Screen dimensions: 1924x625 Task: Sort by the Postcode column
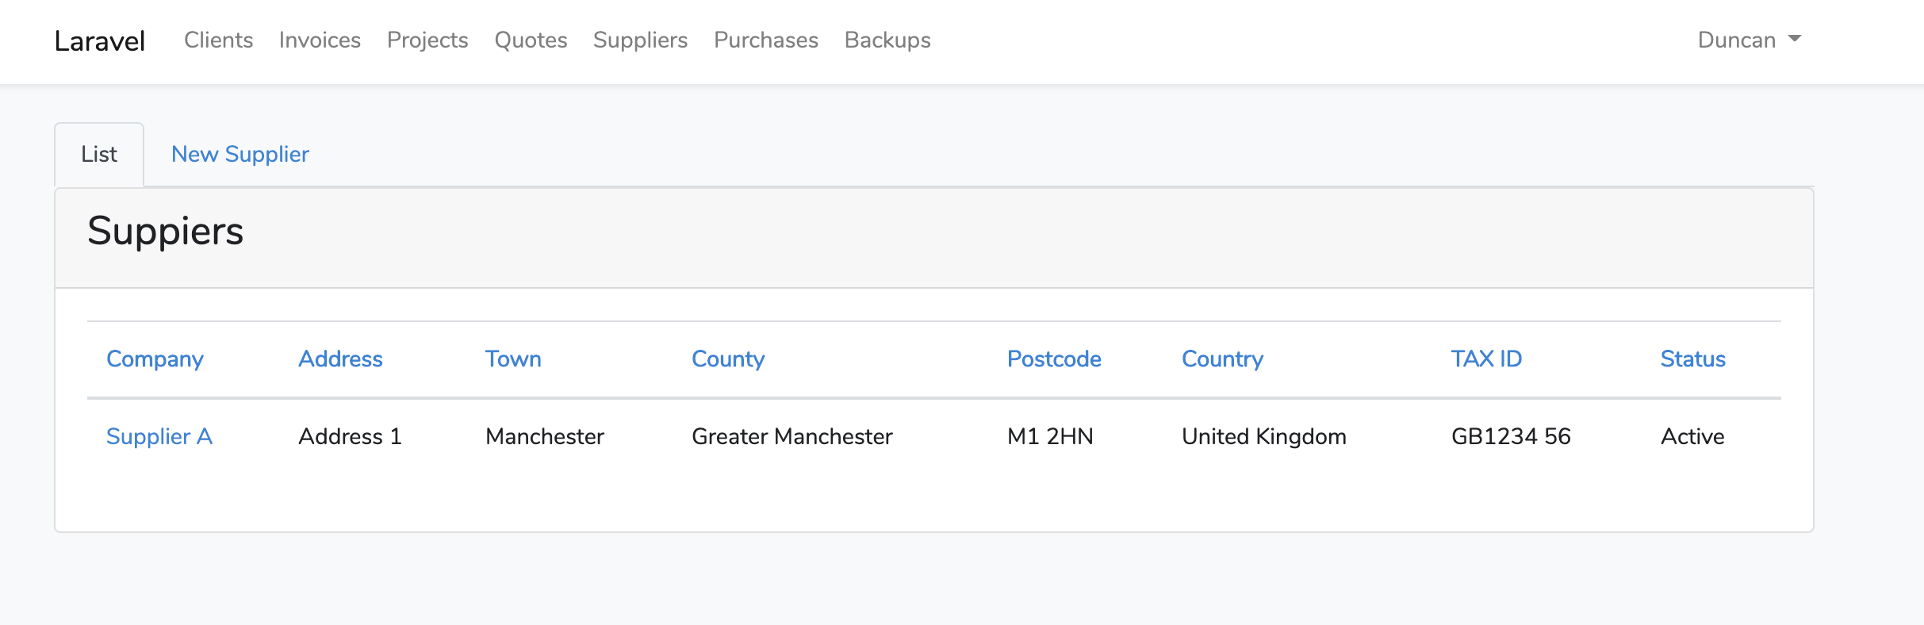[1054, 359]
